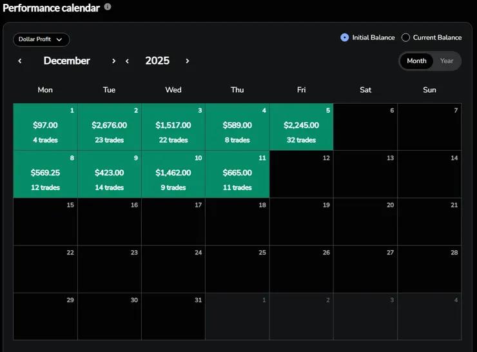Click December 3 cell with 22 trades
Image resolution: width=477 pixels, height=352 pixels.
173,127
